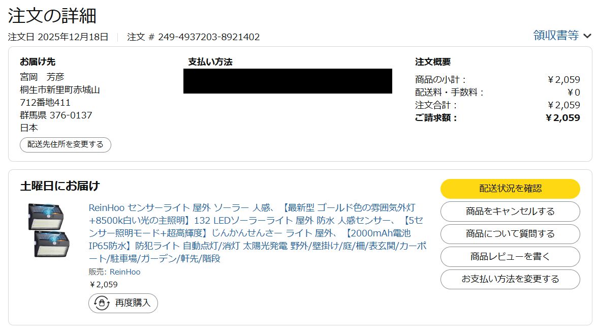Click the 注文の詳細 page heading
The width and height of the screenshot is (598, 332).
[x=52, y=16]
